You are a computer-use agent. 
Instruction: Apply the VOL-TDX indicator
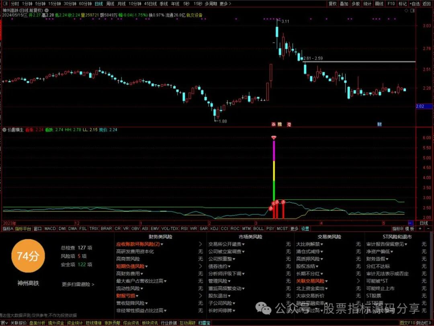(170, 228)
